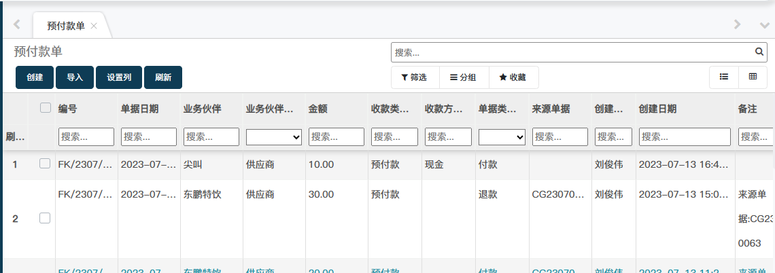The image size is (775, 273).
Task: Switch to table grid view icon
Action: [753, 77]
